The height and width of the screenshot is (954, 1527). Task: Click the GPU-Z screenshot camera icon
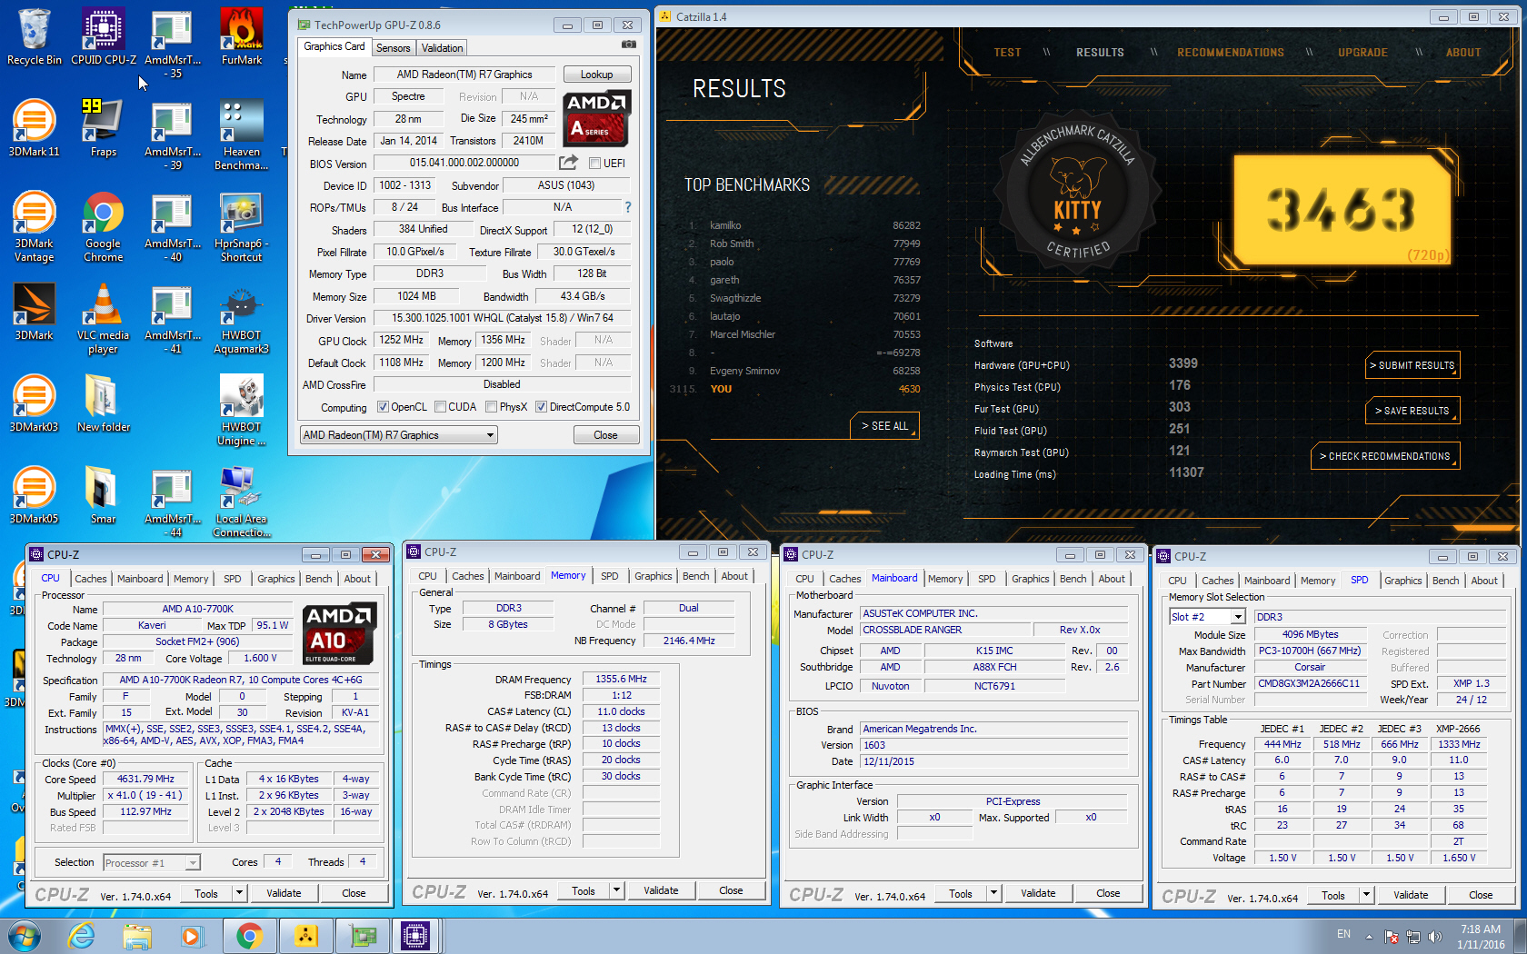tap(628, 45)
